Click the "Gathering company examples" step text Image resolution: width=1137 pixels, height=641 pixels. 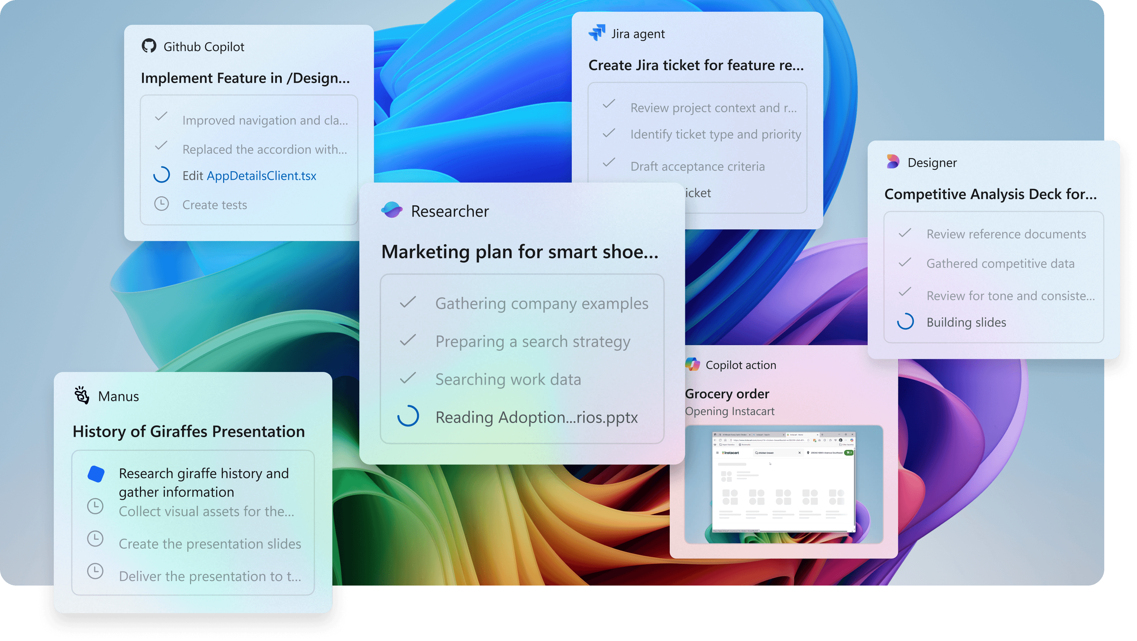pyautogui.click(x=542, y=303)
